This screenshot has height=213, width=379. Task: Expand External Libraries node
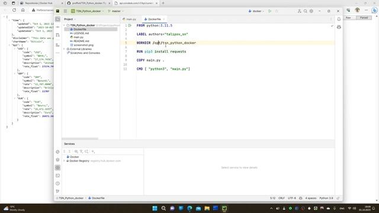(x=65, y=49)
